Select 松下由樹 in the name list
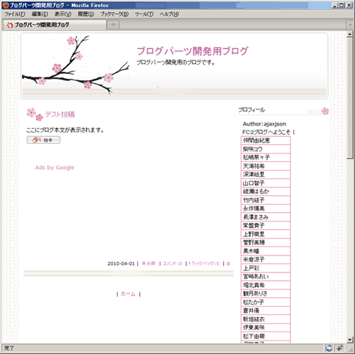This screenshot has width=355, height=354. 266,336
